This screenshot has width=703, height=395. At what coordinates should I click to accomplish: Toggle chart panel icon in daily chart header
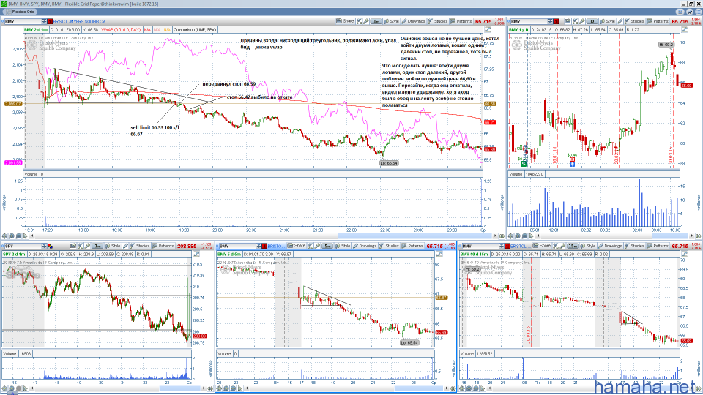point(685,29)
